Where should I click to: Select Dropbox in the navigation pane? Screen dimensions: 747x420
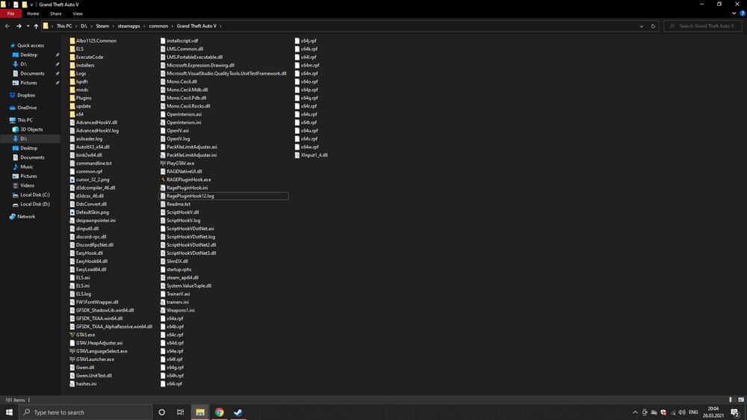26,96
